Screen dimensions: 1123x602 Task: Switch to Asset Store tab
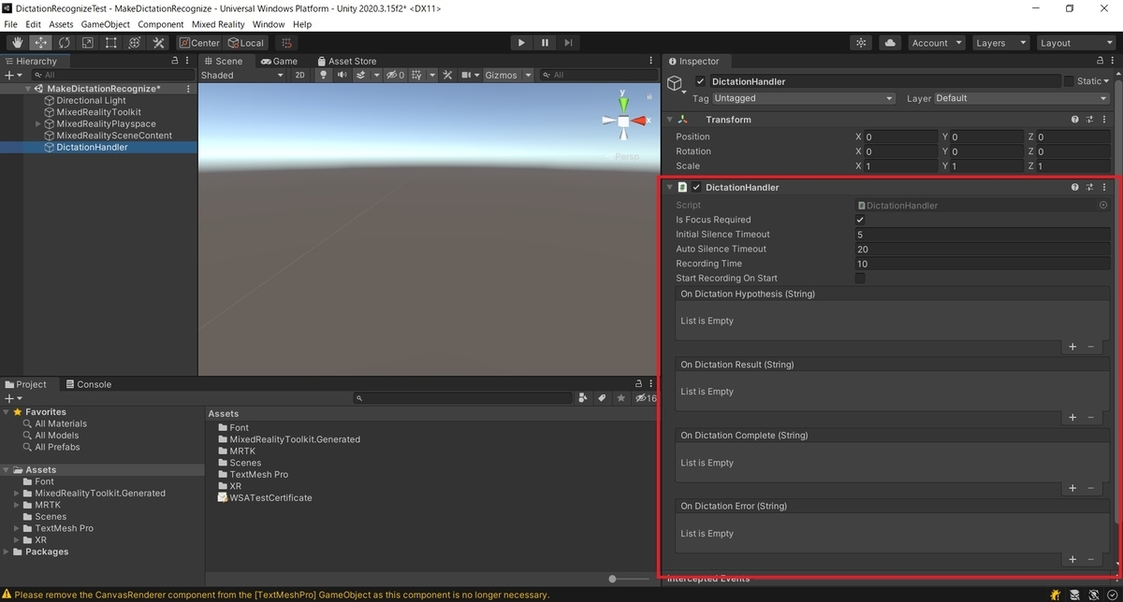tap(346, 61)
